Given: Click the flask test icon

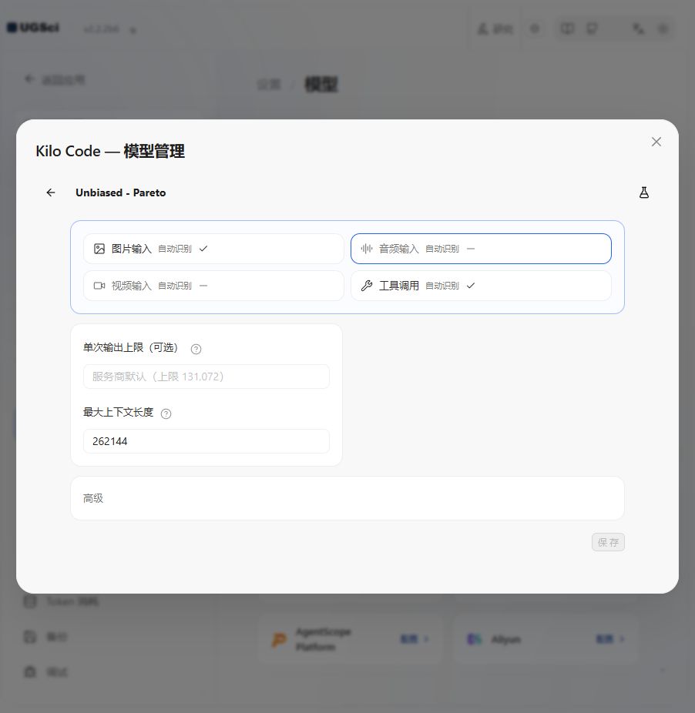Looking at the screenshot, I should [x=644, y=192].
